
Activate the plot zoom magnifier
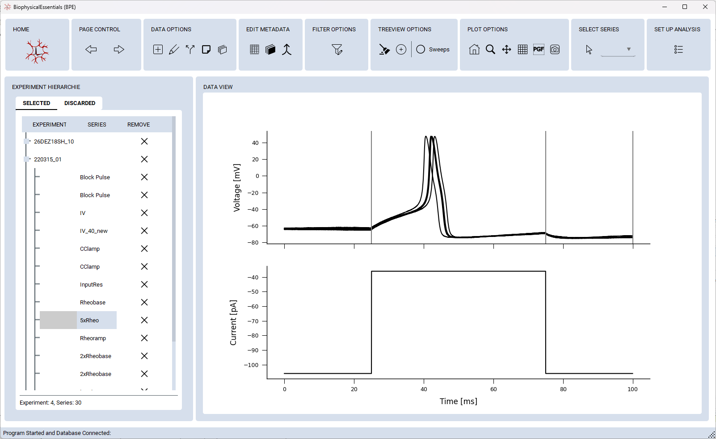490,50
